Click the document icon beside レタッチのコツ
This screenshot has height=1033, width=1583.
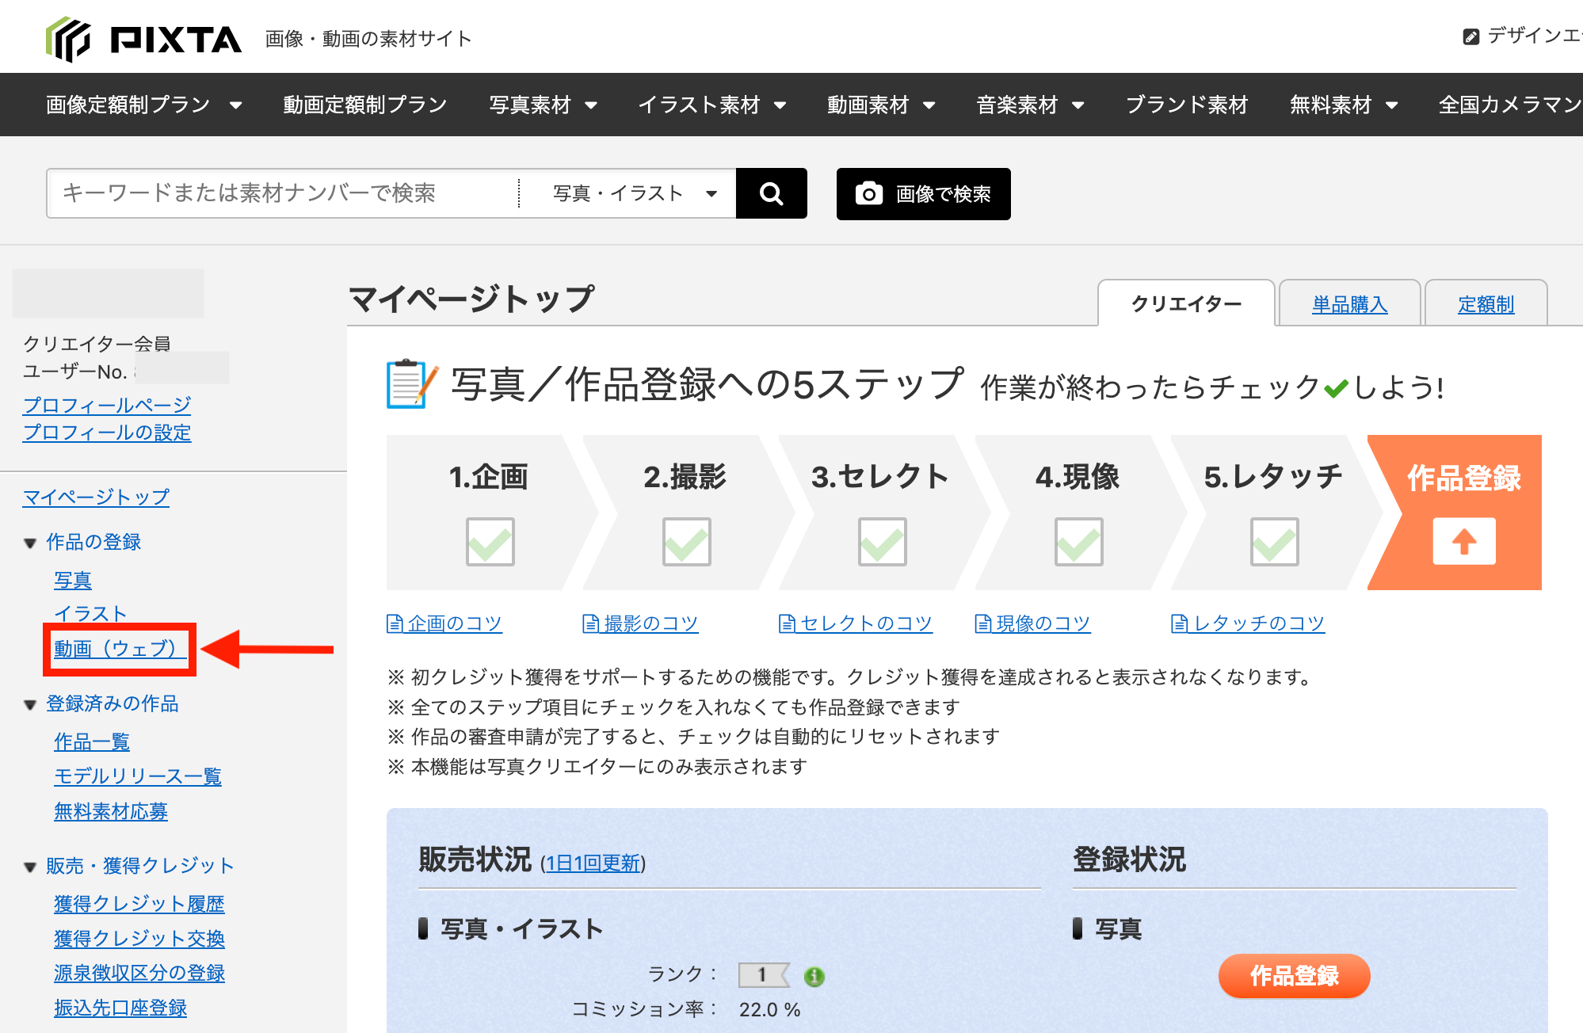1179,624
